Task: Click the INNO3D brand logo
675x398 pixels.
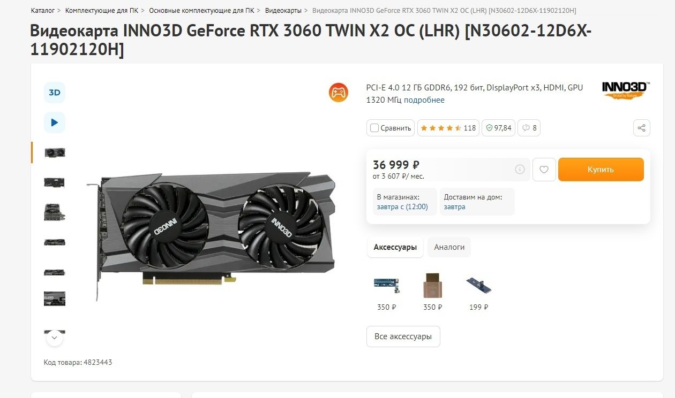Action: tap(626, 90)
